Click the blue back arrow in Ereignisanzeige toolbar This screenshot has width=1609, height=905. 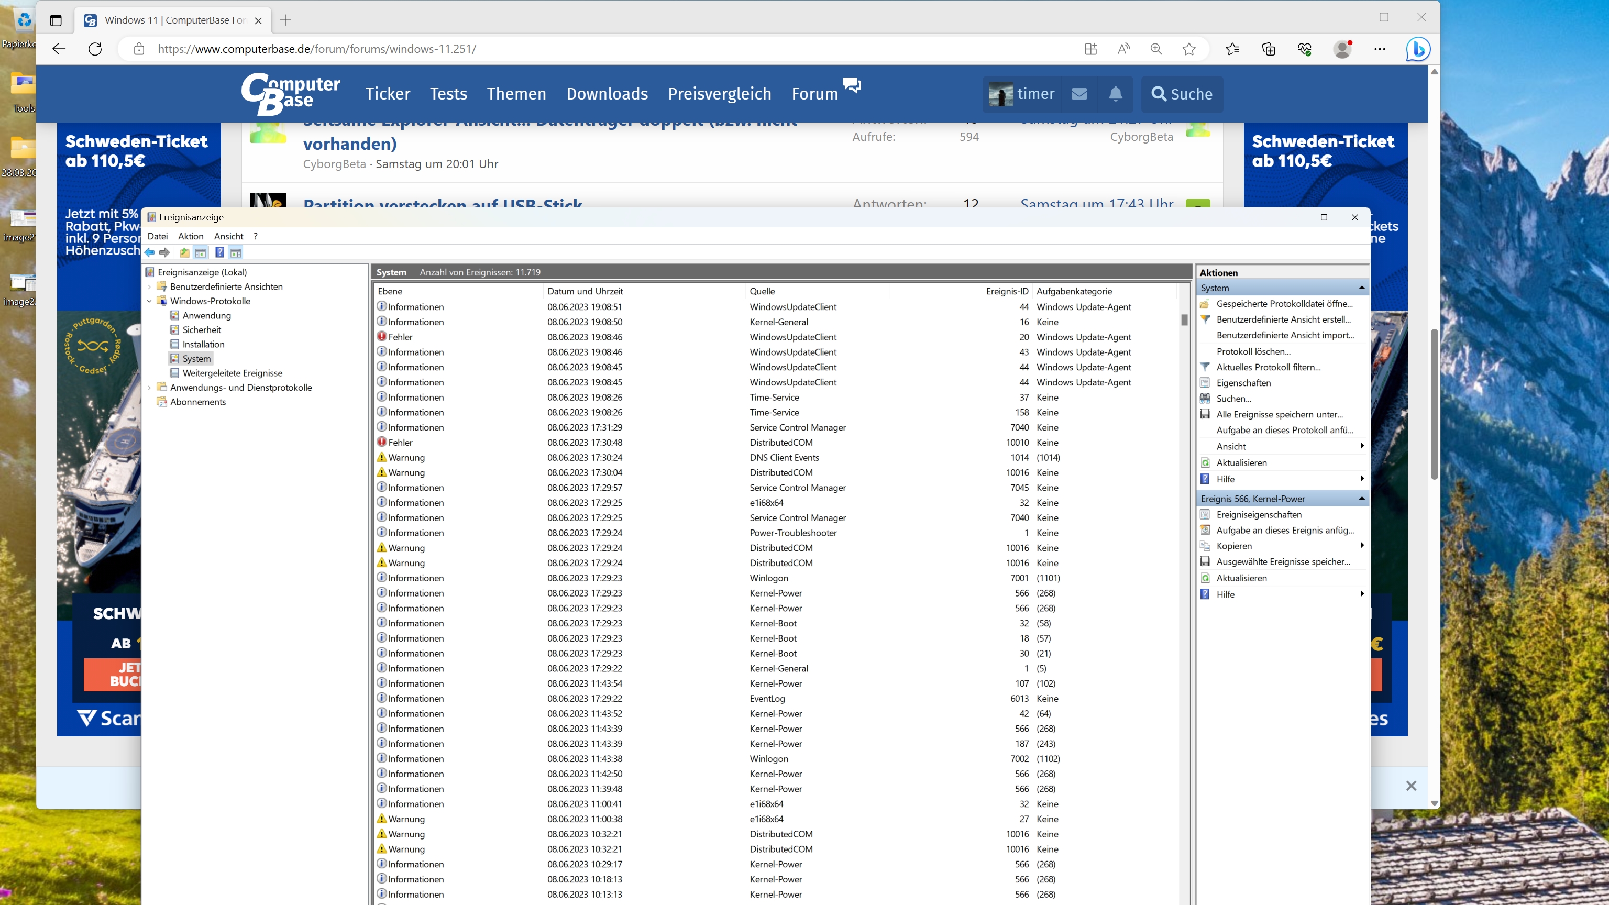pyautogui.click(x=150, y=252)
